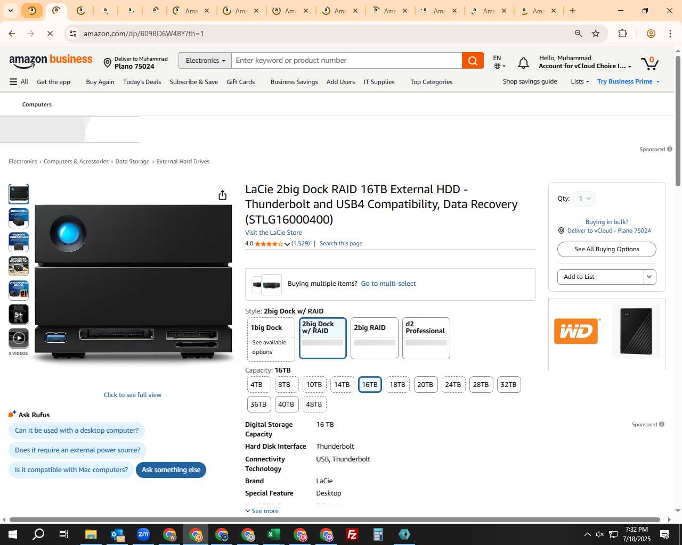
Task: Open the Lists dropdown menu
Action: (x=580, y=81)
